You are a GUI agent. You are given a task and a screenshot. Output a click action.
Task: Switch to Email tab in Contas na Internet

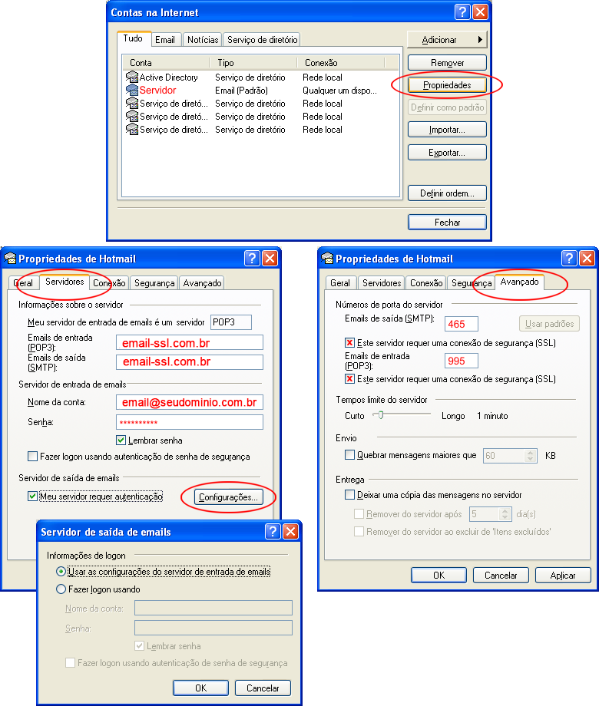coord(165,40)
